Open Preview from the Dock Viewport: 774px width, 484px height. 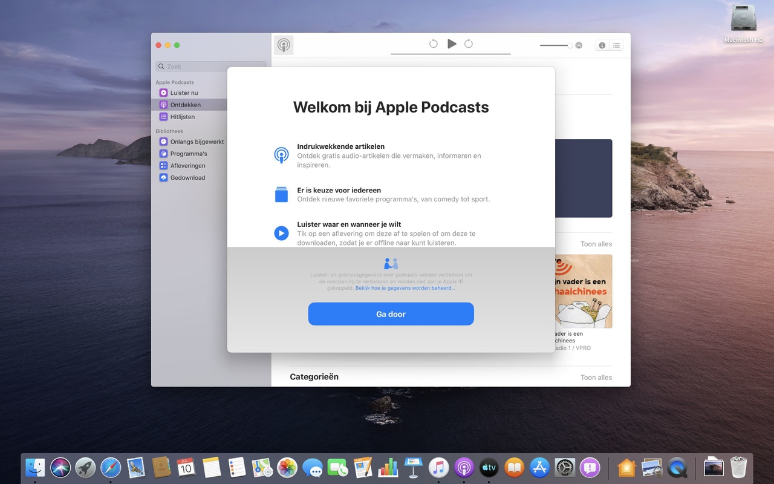click(652, 467)
